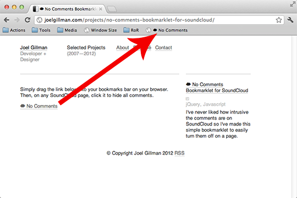Open the RSS feed link
This screenshot has height=198, width=297.
(179, 153)
